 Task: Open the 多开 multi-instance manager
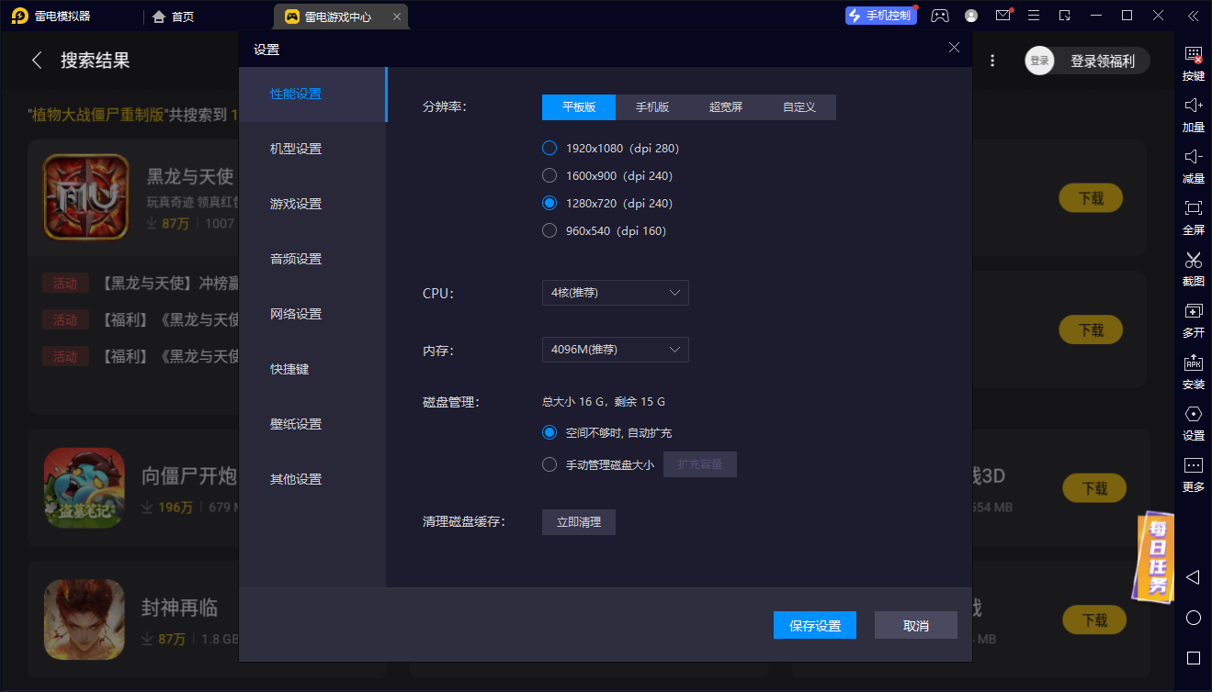pyautogui.click(x=1193, y=321)
